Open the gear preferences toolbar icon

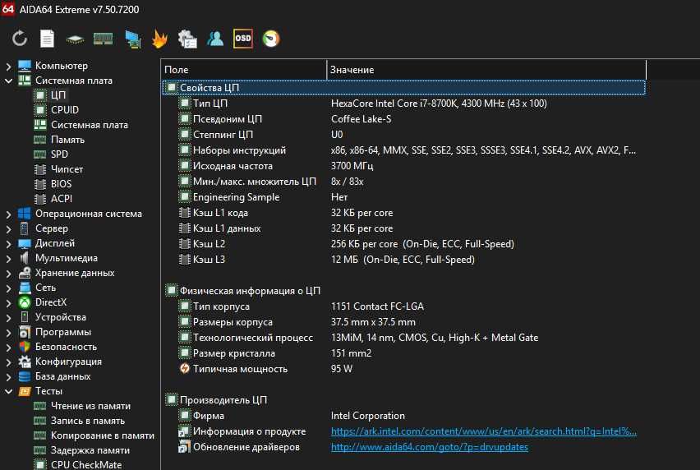[187, 38]
